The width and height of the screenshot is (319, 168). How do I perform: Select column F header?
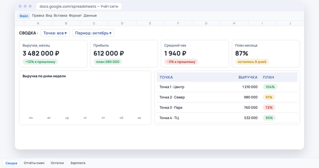point(178,23)
